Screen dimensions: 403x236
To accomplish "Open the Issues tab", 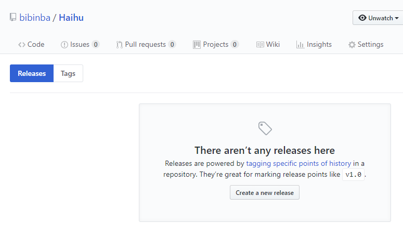I will click(80, 44).
